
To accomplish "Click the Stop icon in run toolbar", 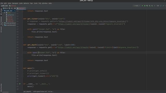I will point(155,6).
